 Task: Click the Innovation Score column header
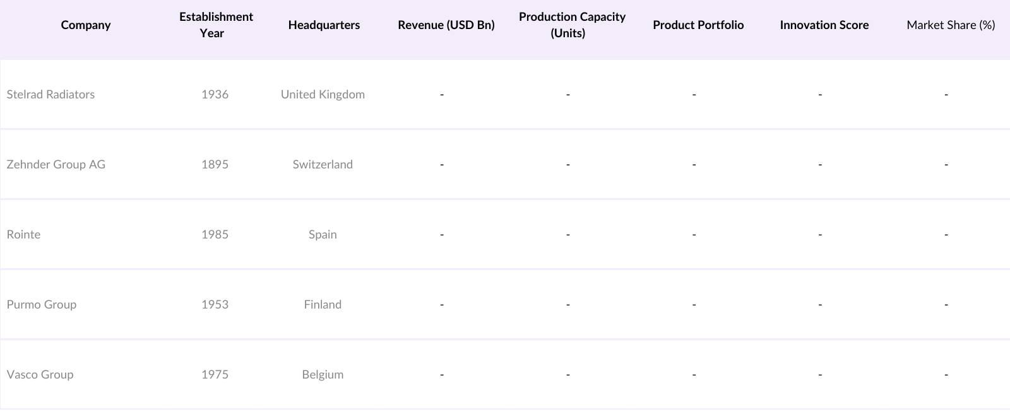point(824,25)
